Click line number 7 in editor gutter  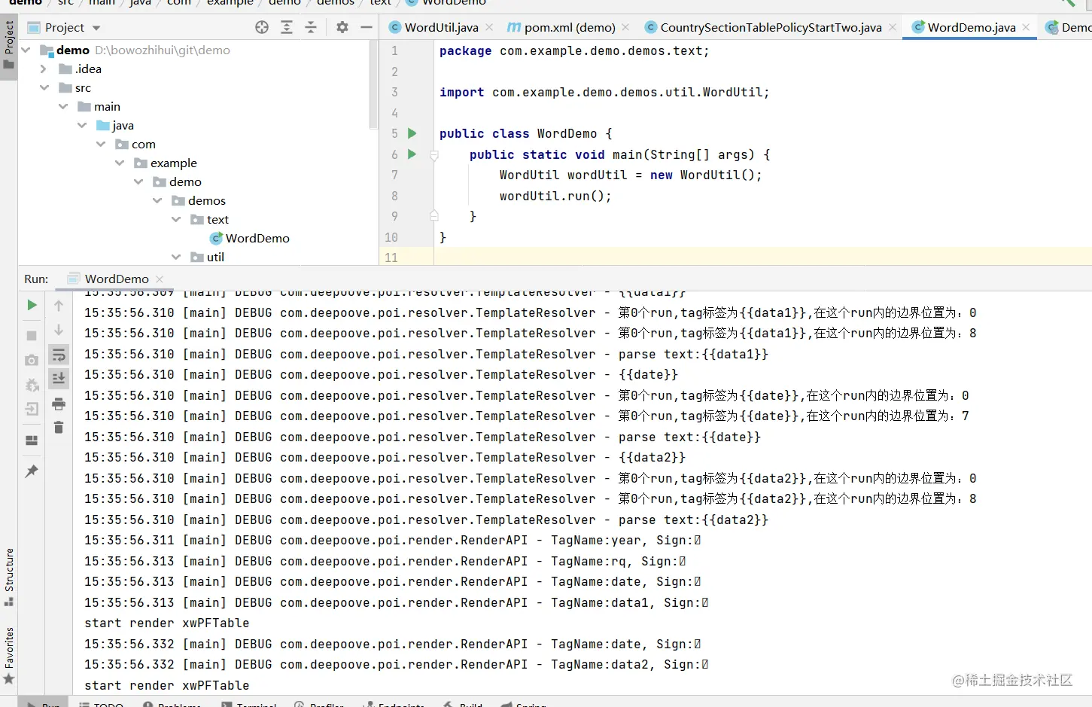pyautogui.click(x=394, y=175)
